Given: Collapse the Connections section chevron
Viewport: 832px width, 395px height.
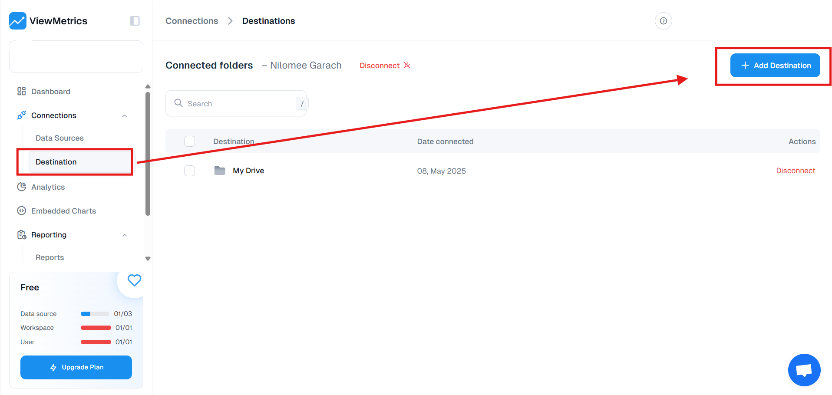Looking at the screenshot, I should tap(125, 115).
